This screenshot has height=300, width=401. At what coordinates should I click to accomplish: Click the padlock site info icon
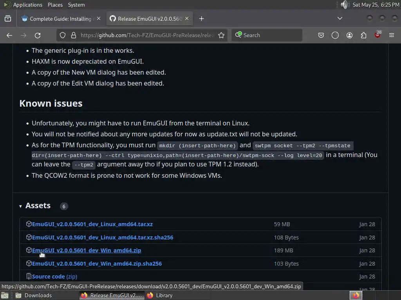(x=74, y=35)
